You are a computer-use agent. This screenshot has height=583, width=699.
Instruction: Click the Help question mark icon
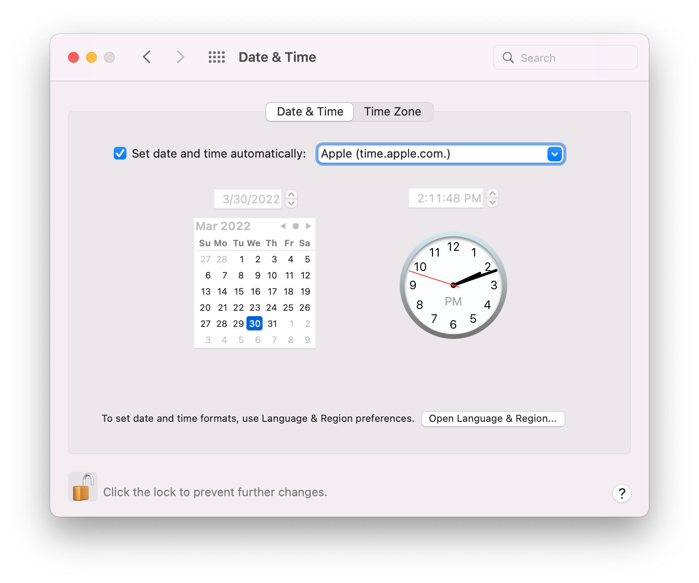click(x=621, y=493)
